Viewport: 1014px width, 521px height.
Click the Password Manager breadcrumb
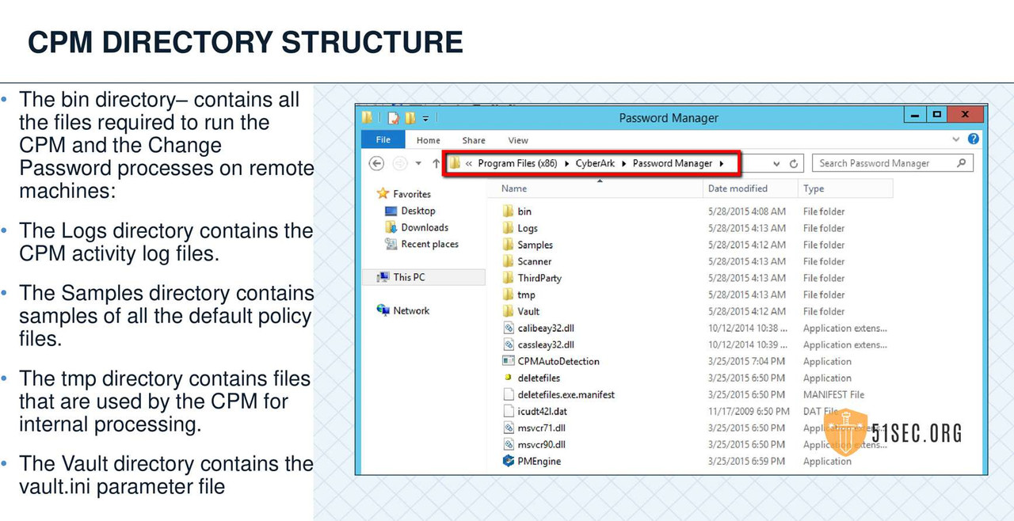673,164
